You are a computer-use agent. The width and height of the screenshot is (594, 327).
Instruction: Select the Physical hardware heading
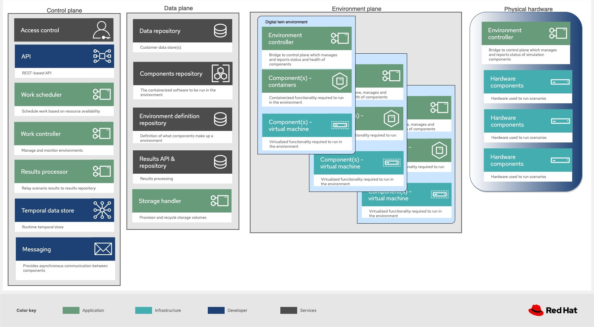[x=528, y=9]
